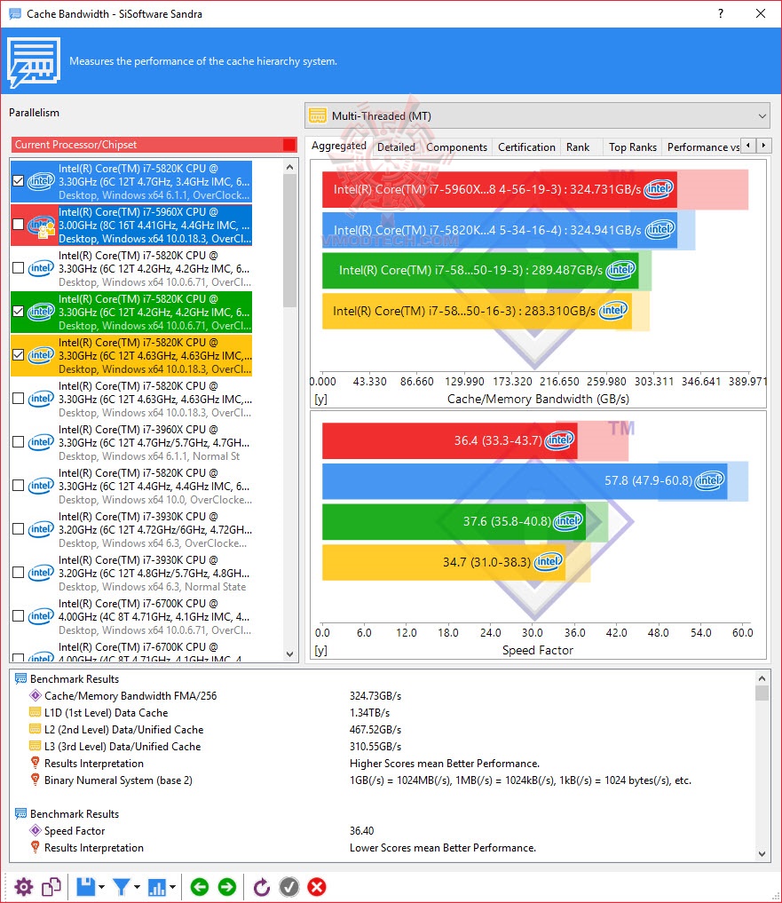Open the Top Ranks tab
782x903 pixels.
632,147
